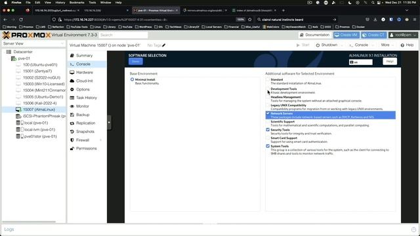
Task: Open the More actions dropdown
Action: click(x=387, y=45)
